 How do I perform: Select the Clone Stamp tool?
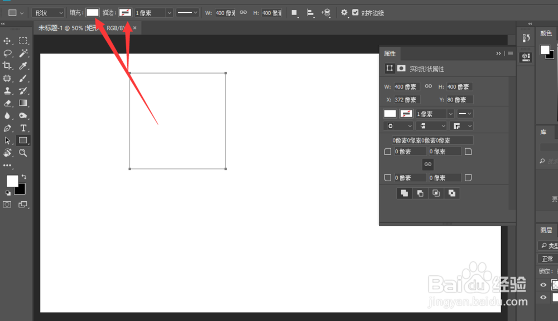[x=7, y=91]
